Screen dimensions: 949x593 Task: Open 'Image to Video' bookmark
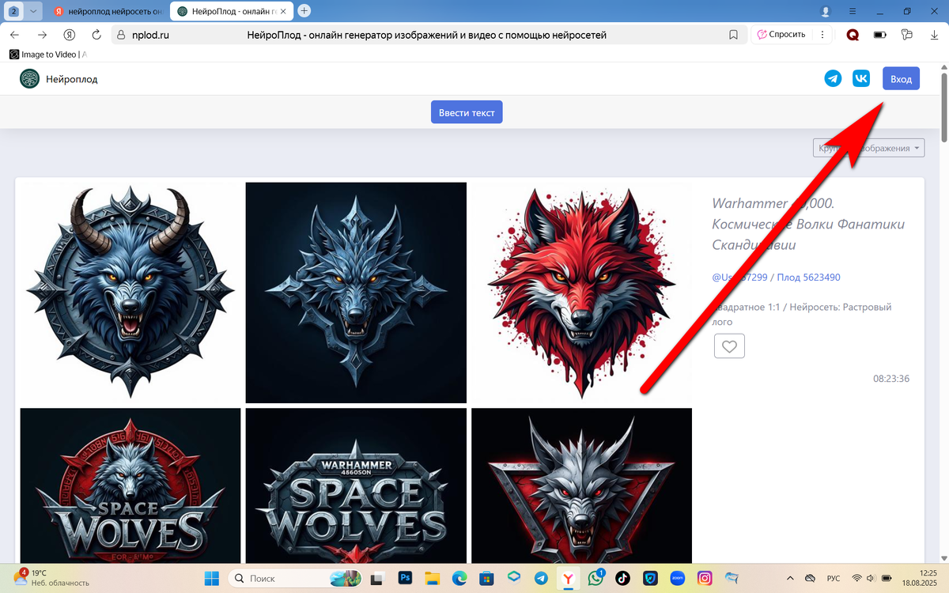coord(47,55)
